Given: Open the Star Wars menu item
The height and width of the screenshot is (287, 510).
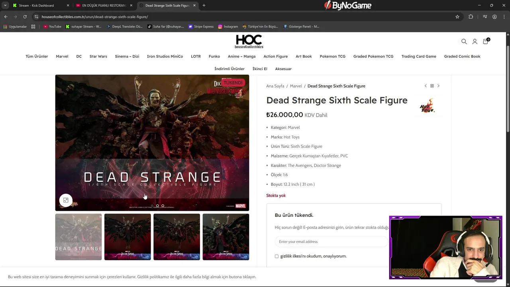Looking at the screenshot, I should [x=98, y=57].
